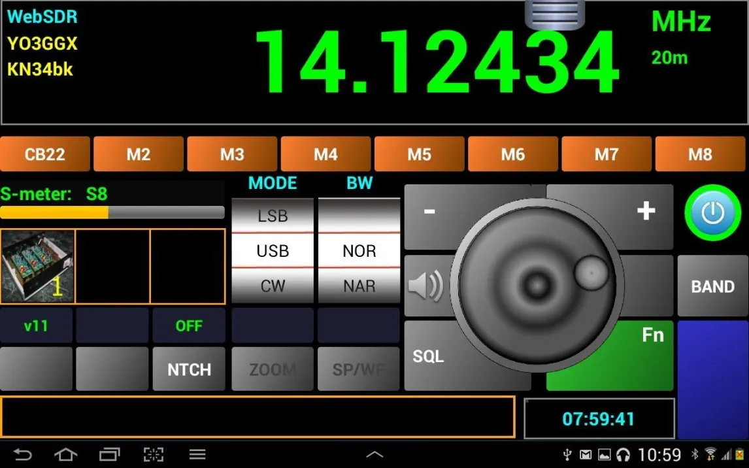Open the BAND selector
Viewport: 749px width, 468px height.
point(712,286)
